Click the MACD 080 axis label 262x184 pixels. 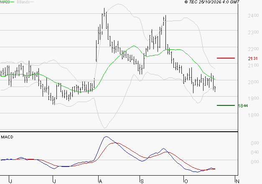[255, 143]
